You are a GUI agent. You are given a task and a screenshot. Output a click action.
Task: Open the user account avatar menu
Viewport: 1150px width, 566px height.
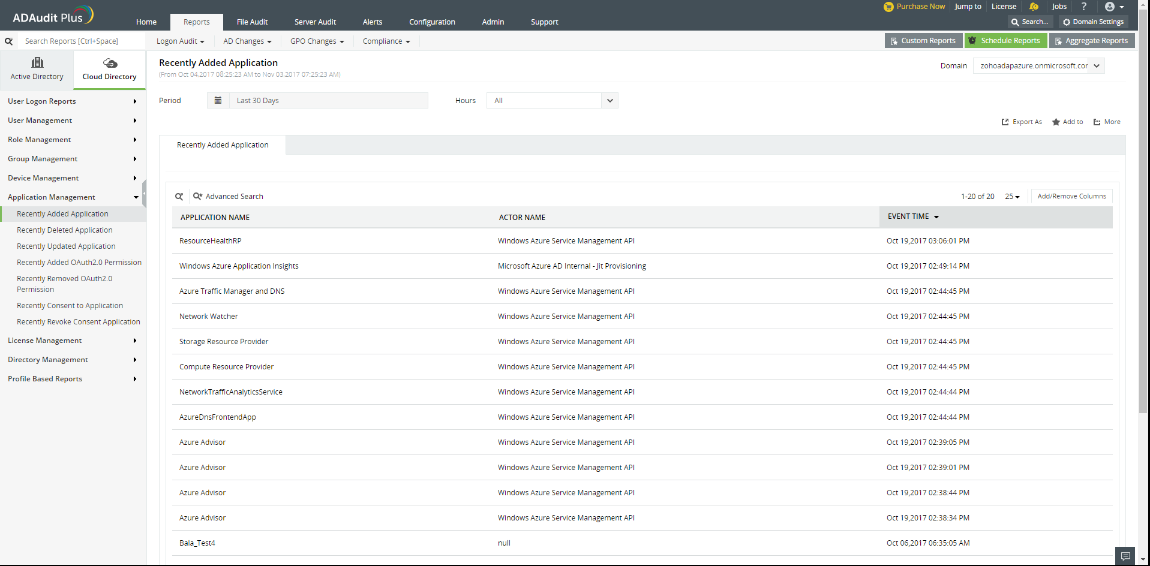click(x=1114, y=7)
